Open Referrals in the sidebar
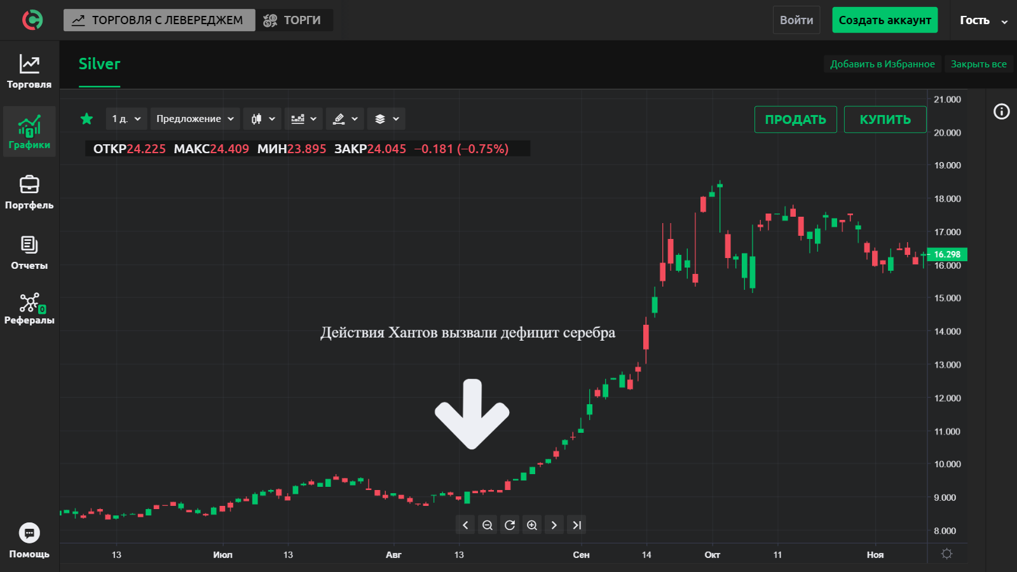Image resolution: width=1017 pixels, height=572 pixels. (x=29, y=309)
